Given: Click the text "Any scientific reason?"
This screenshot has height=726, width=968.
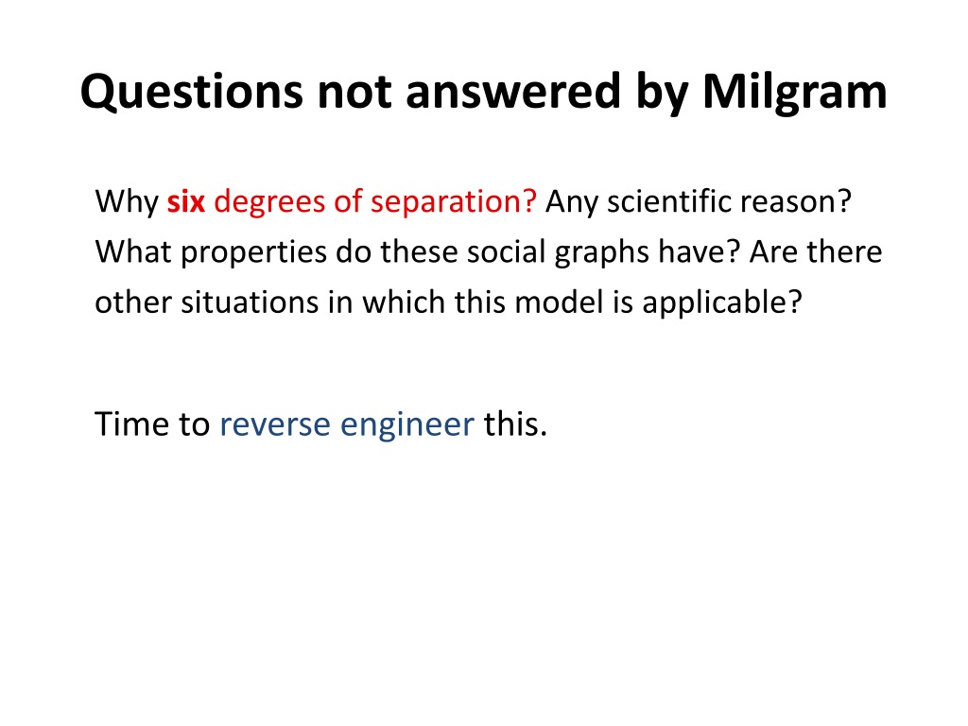Looking at the screenshot, I should [699, 202].
